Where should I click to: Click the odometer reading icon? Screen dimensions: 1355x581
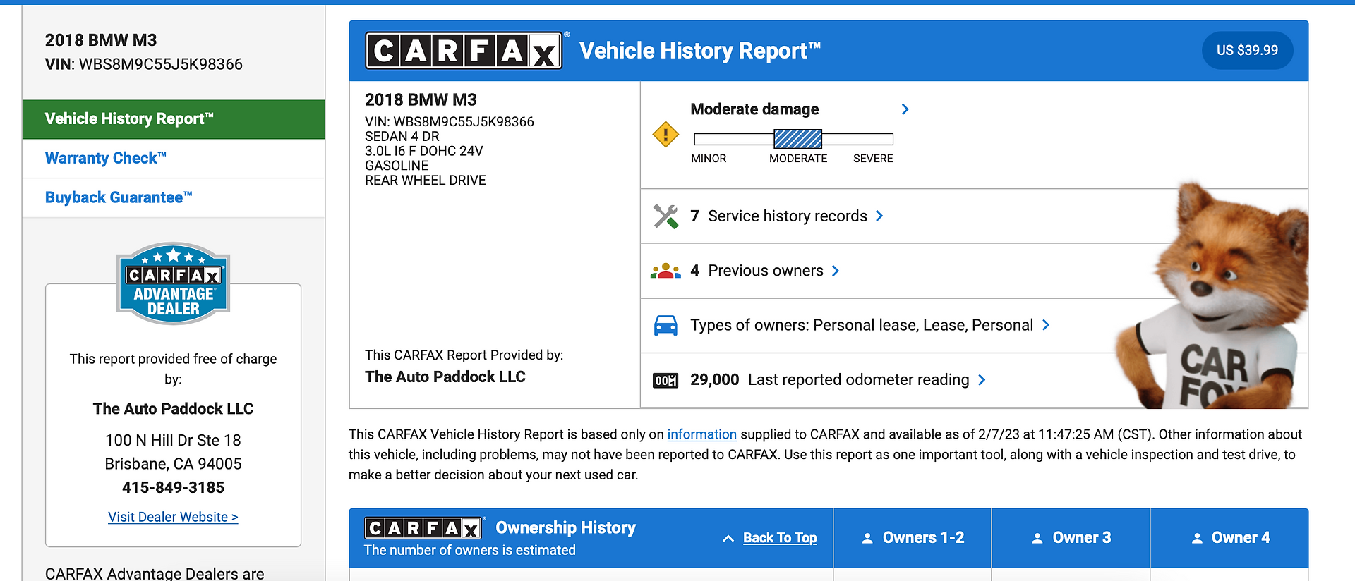pos(666,381)
